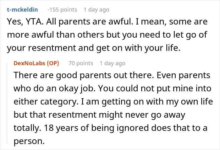Click the 'Yes, YTA.' opening text
This screenshot has height=150, width=220.
25,22
